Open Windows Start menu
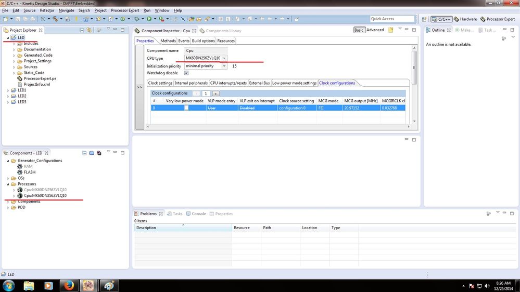Screen dimensions: 520x292 click(x=9, y=285)
